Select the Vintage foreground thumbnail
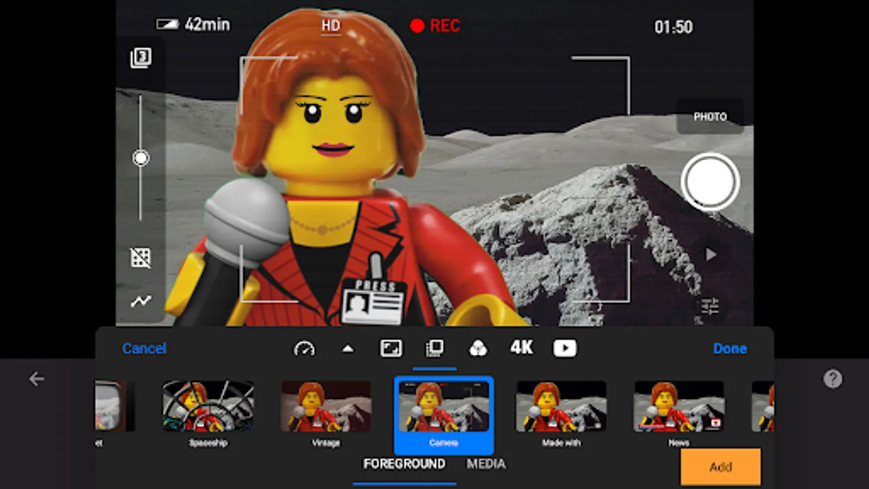This screenshot has width=869, height=489. click(x=326, y=407)
